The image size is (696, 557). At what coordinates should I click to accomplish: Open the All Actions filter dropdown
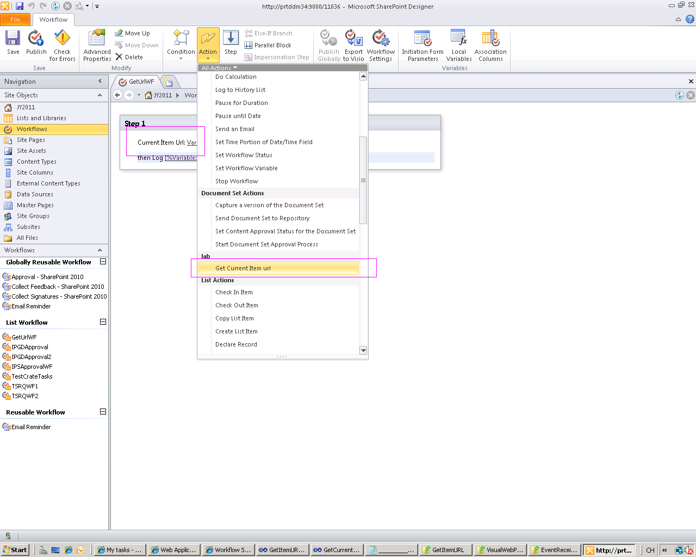click(x=219, y=68)
